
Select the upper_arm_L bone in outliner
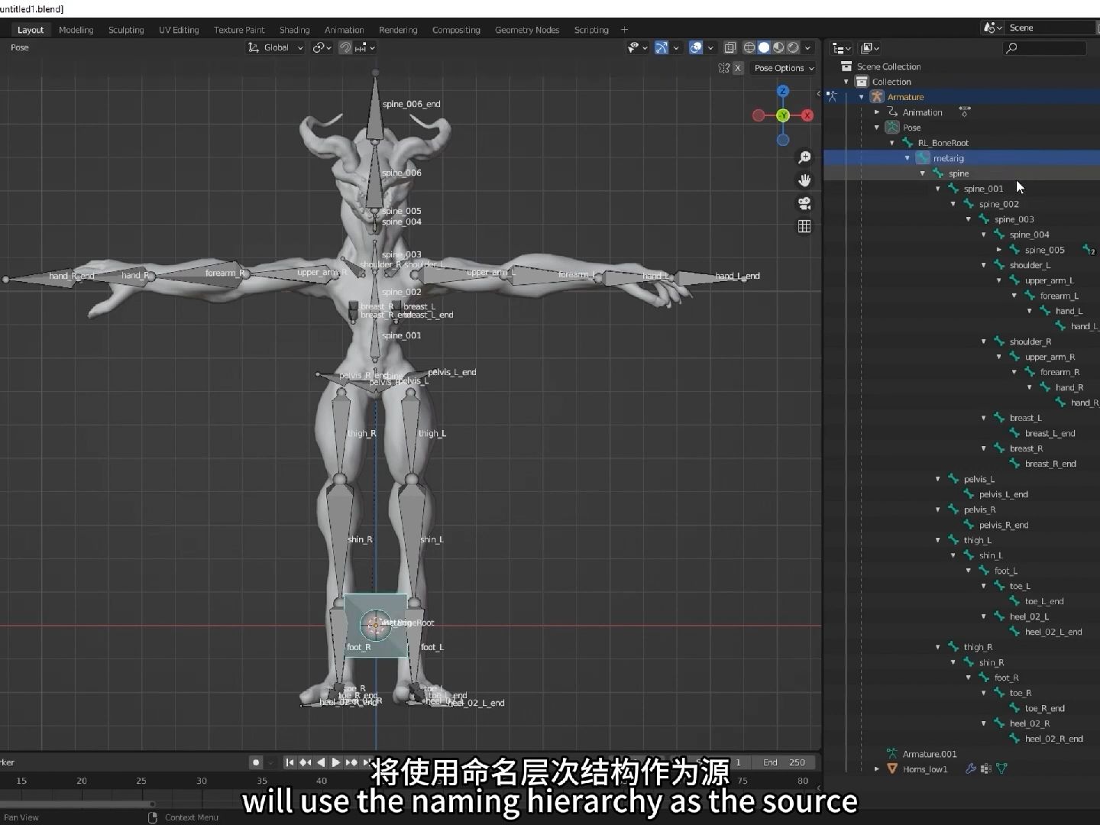pyautogui.click(x=1049, y=280)
